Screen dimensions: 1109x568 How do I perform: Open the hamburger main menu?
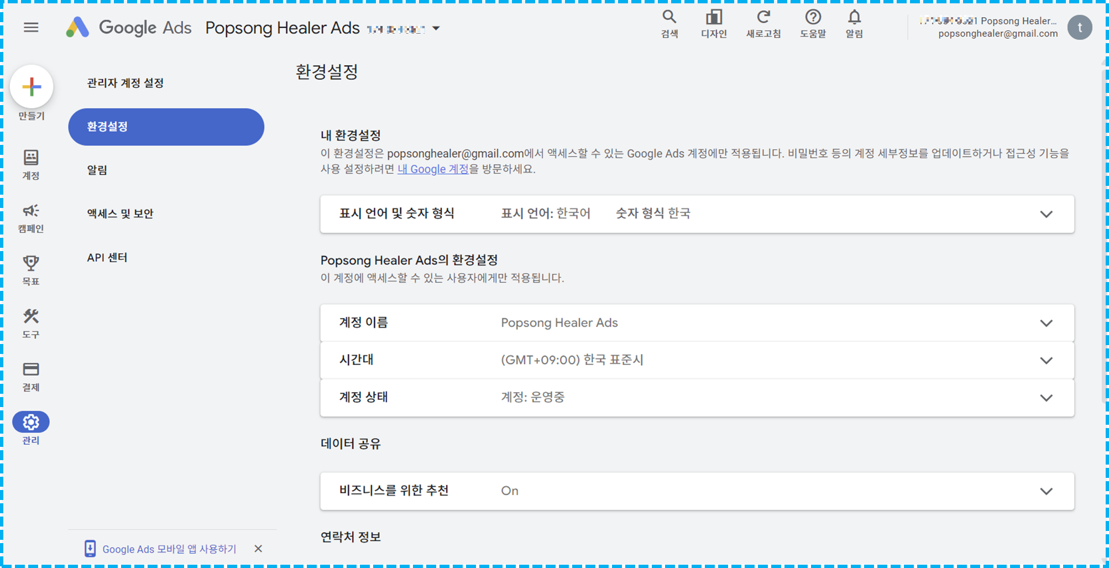tap(31, 27)
